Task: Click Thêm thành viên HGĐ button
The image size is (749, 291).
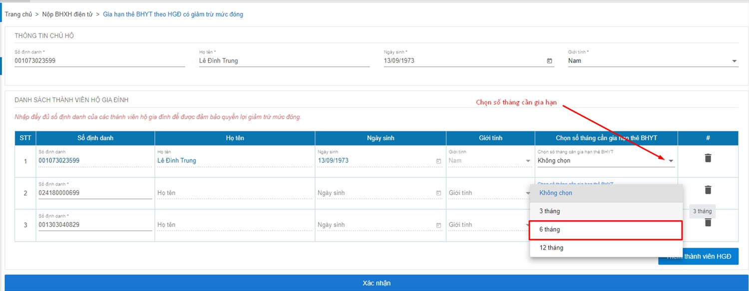Action: coord(698,256)
